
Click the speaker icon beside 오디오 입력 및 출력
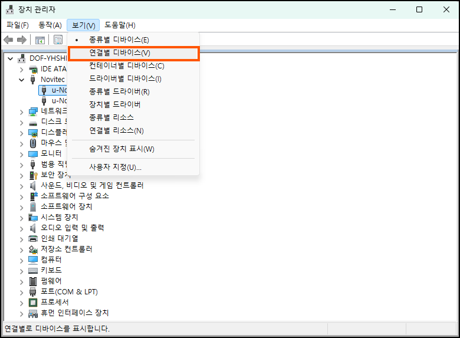(34, 228)
